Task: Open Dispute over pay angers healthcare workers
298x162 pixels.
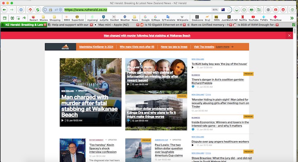Action: 220,141
